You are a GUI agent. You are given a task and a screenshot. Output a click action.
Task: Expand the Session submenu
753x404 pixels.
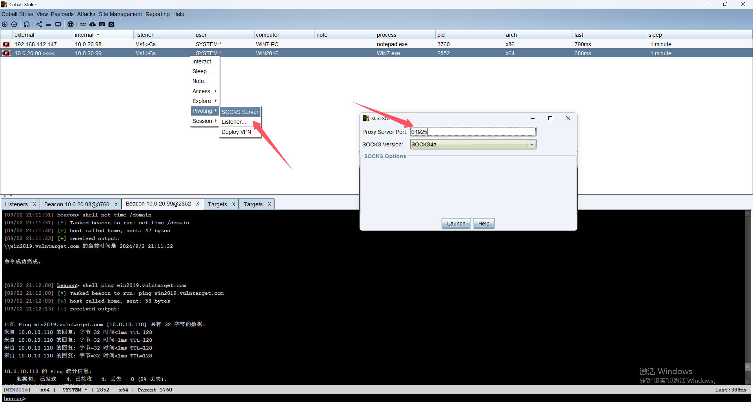(205, 121)
